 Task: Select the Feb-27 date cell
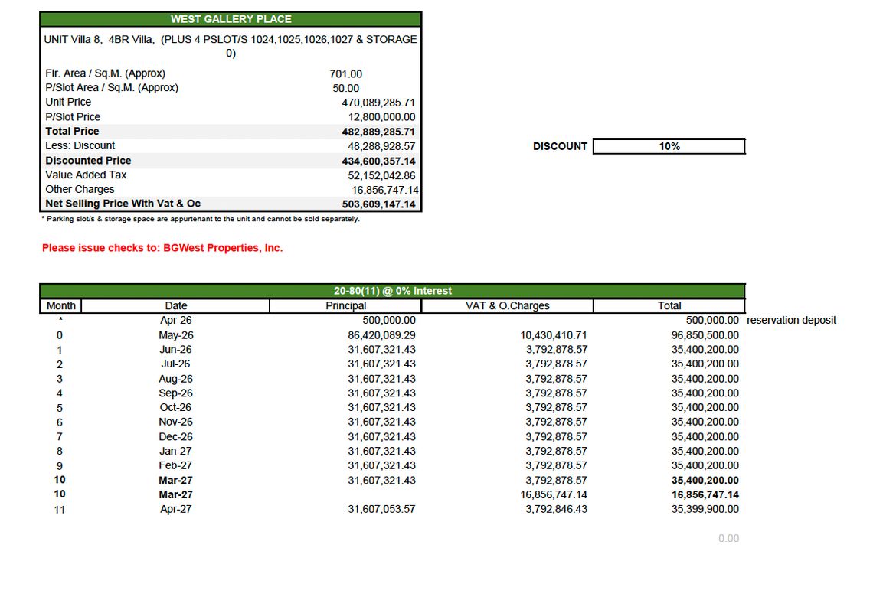176,465
